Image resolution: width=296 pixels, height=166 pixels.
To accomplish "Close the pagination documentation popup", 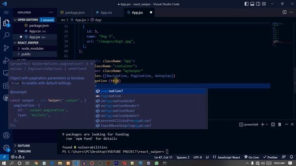I will point(92,64).
